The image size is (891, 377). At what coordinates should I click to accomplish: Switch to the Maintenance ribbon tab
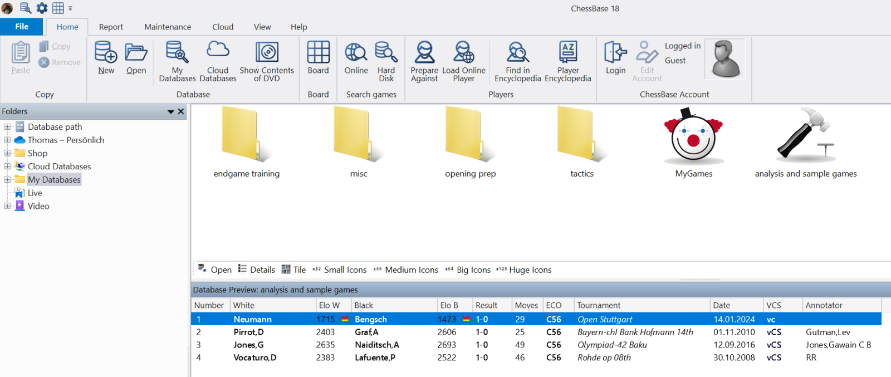click(x=168, y=27)
